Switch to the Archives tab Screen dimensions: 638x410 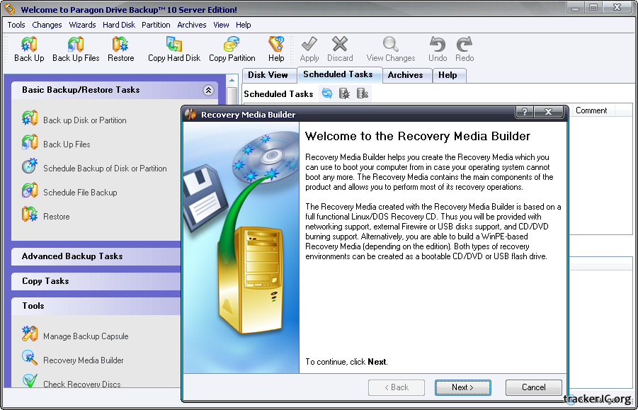point(405,75)
